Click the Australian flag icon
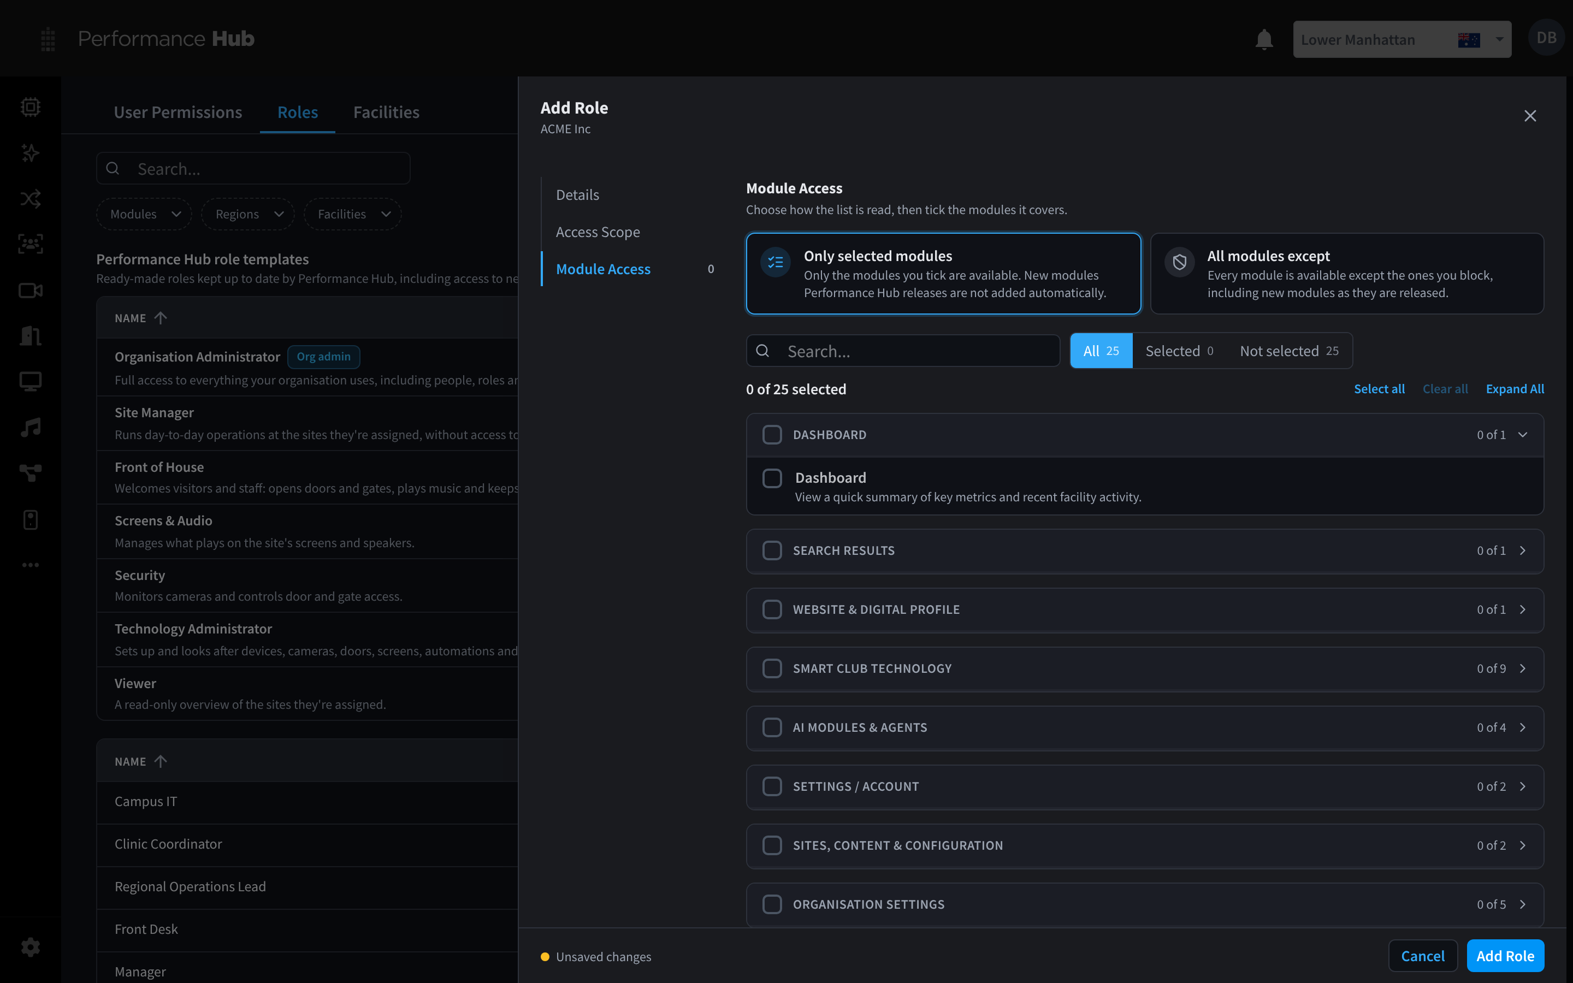This screenshot has height=983, width=1573. click(1469, 40)
